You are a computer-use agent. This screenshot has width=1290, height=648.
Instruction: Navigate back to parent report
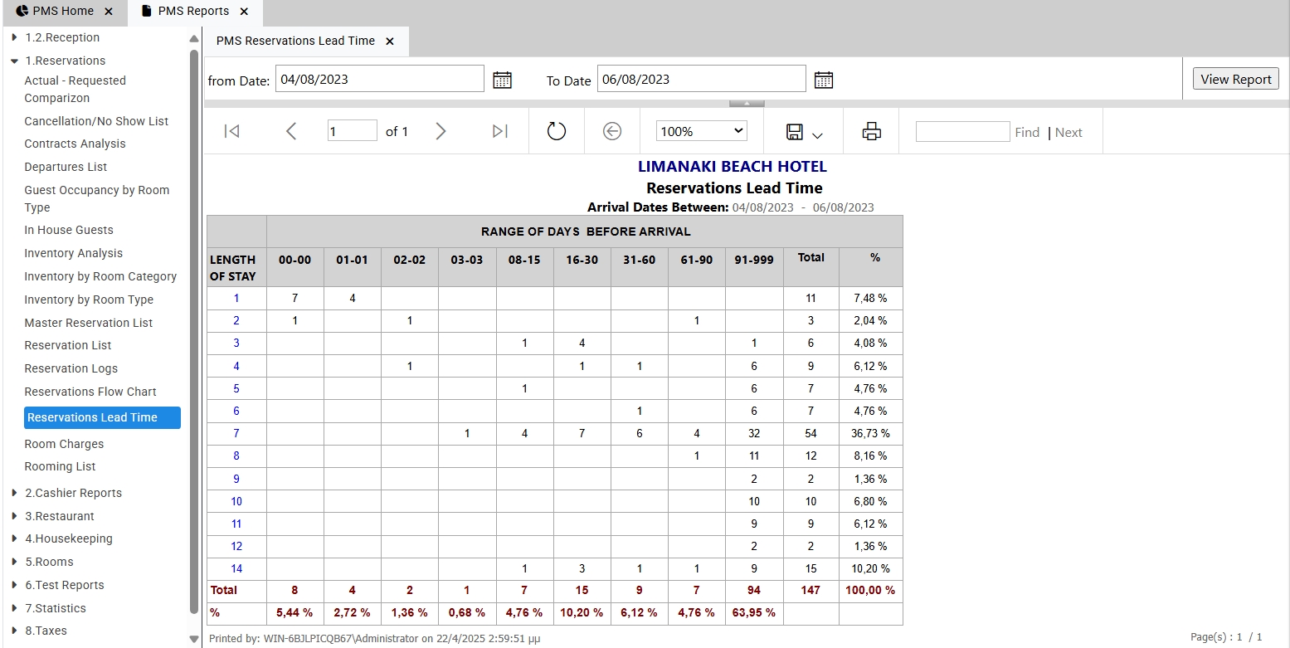tap(612, 131)
